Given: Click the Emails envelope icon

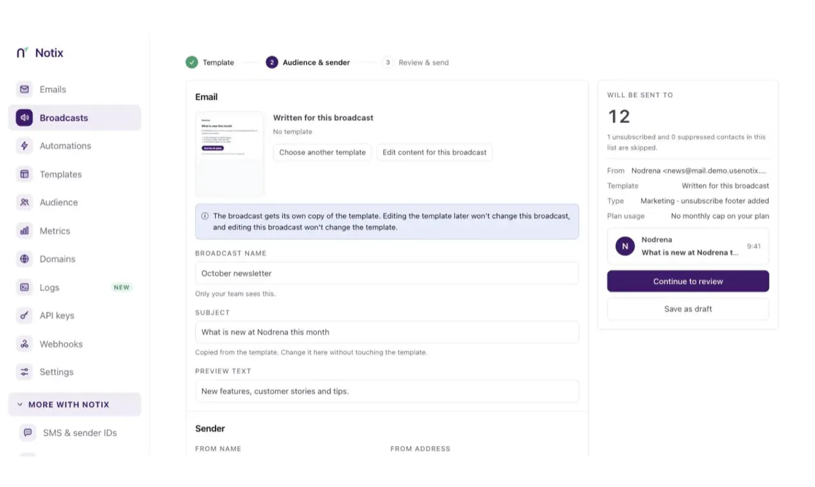Looking at the screenshot, I should coord(24,90).
